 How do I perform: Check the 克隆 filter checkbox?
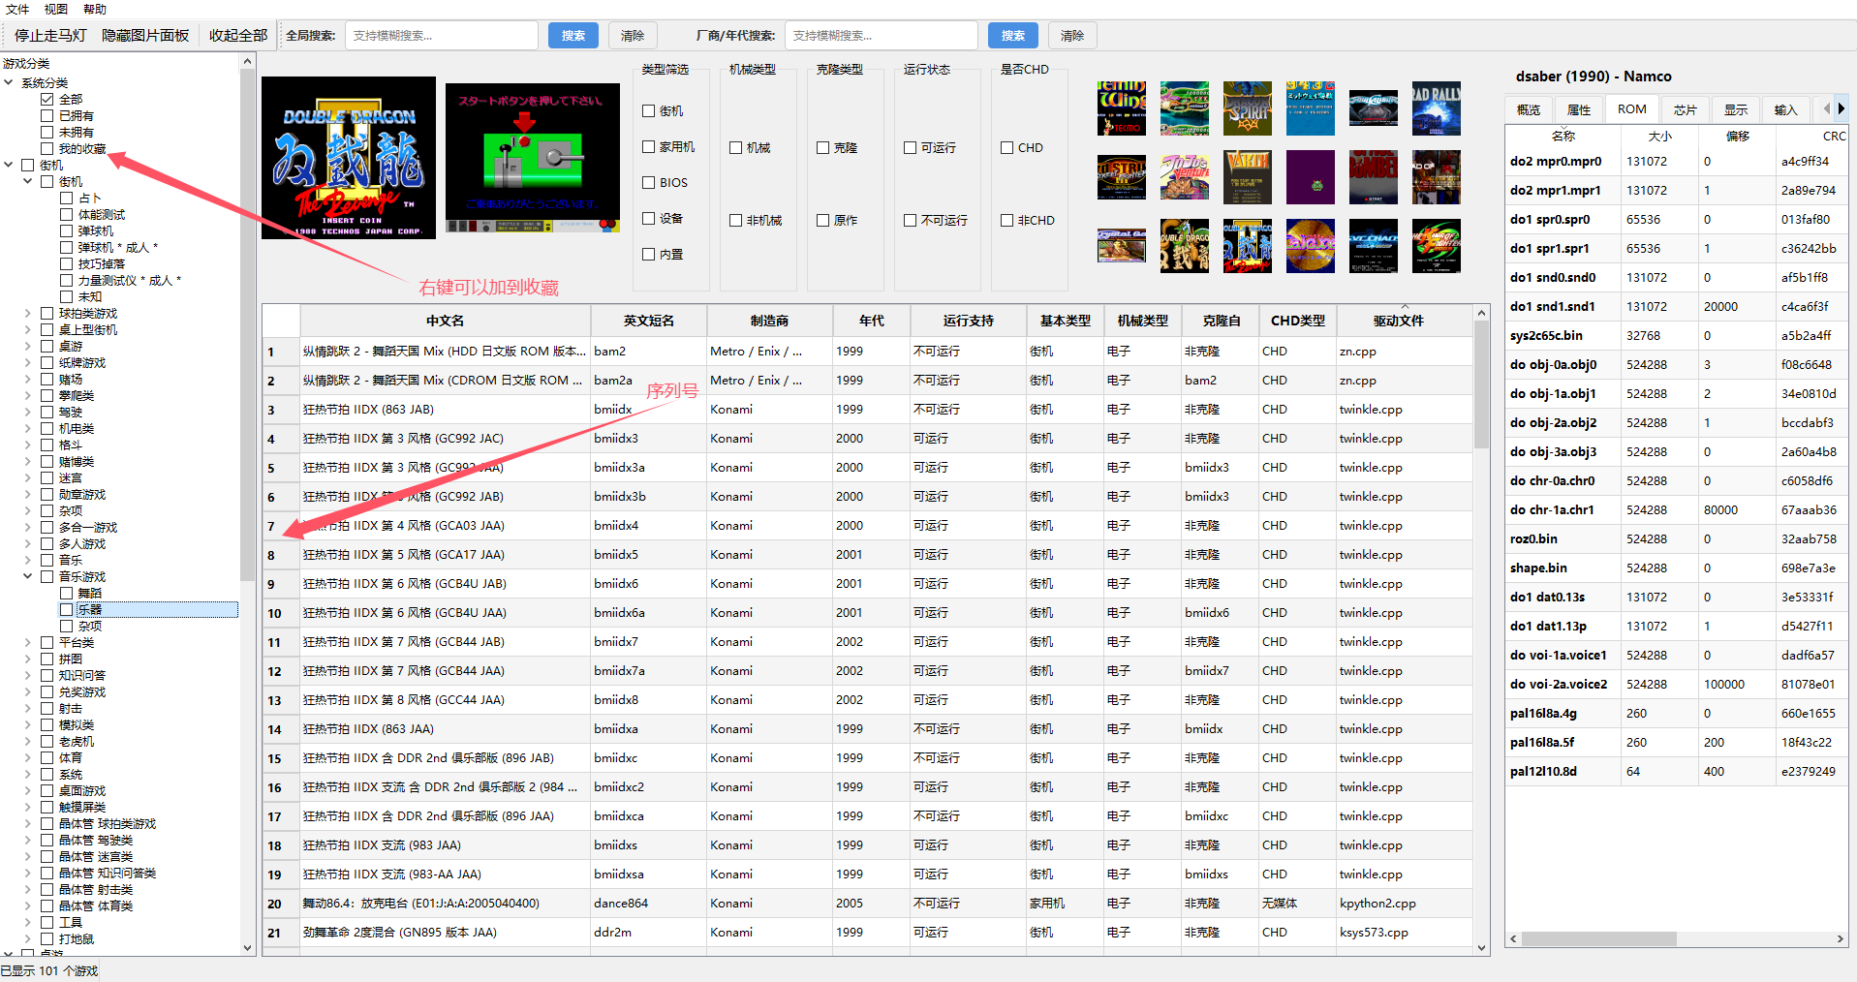pos(822,148)
